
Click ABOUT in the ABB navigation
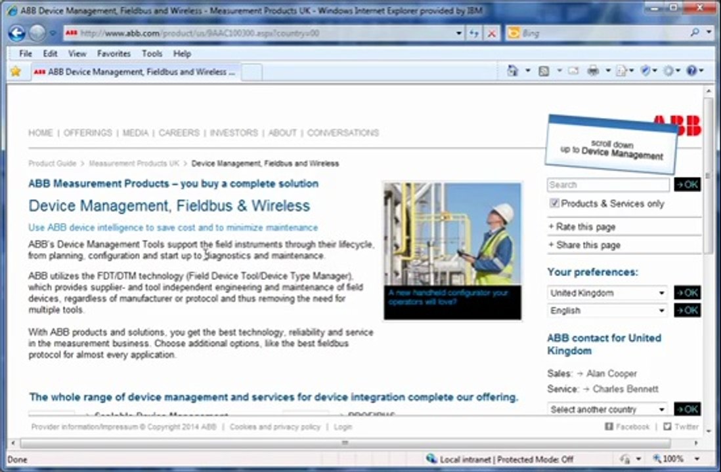[x=282, y=132]
